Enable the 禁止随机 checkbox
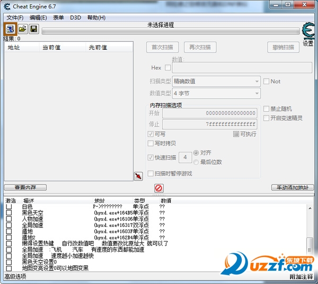 click(x=266, y=109)
